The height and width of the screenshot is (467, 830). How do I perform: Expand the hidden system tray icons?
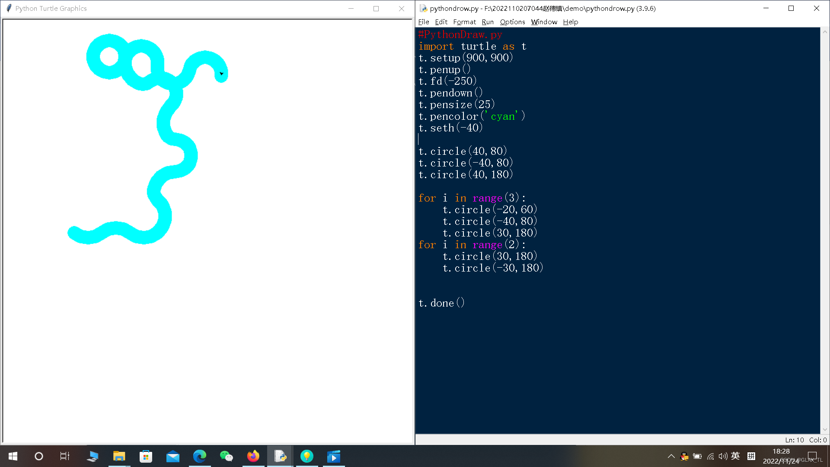coord(671,456)
